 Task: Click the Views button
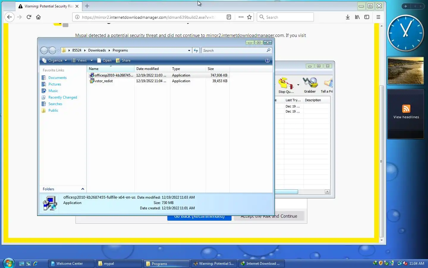point(79,60)
